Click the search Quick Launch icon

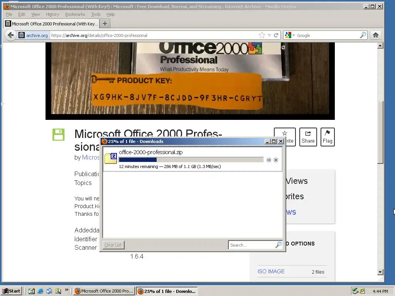pyautogui.click(x=58, y=291)
